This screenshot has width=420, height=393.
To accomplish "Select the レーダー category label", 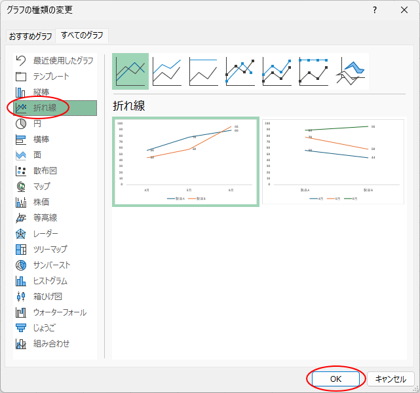I will 45,234.
